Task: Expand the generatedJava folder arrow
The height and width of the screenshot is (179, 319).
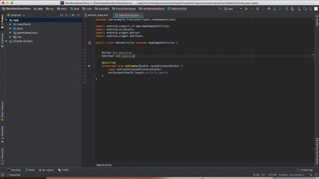Action: (x=10, y=33)
